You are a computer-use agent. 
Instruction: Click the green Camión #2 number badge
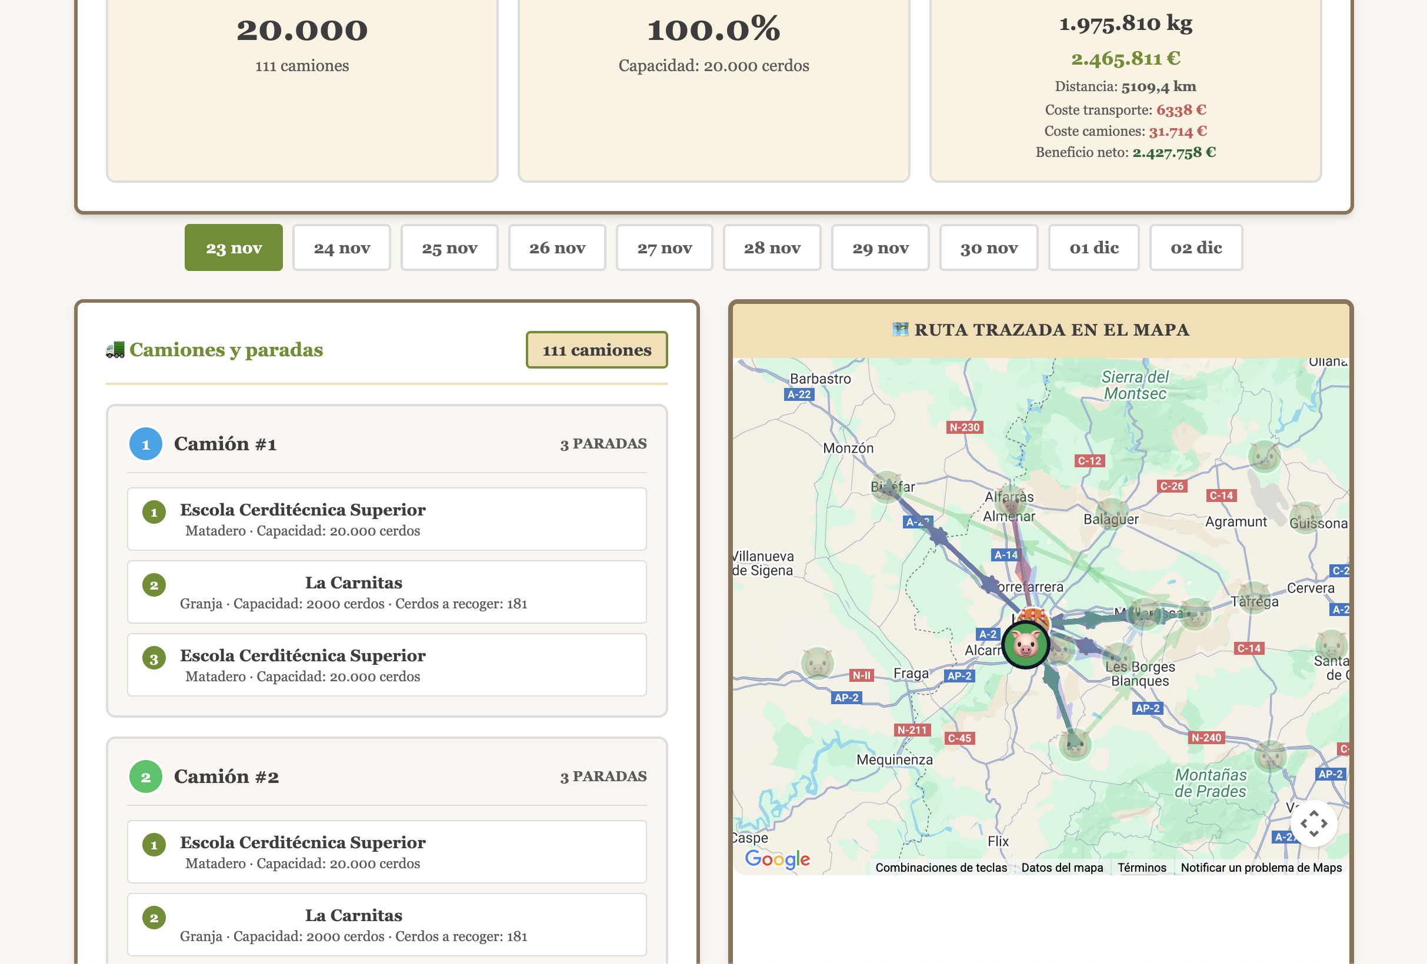coord(145,777)
